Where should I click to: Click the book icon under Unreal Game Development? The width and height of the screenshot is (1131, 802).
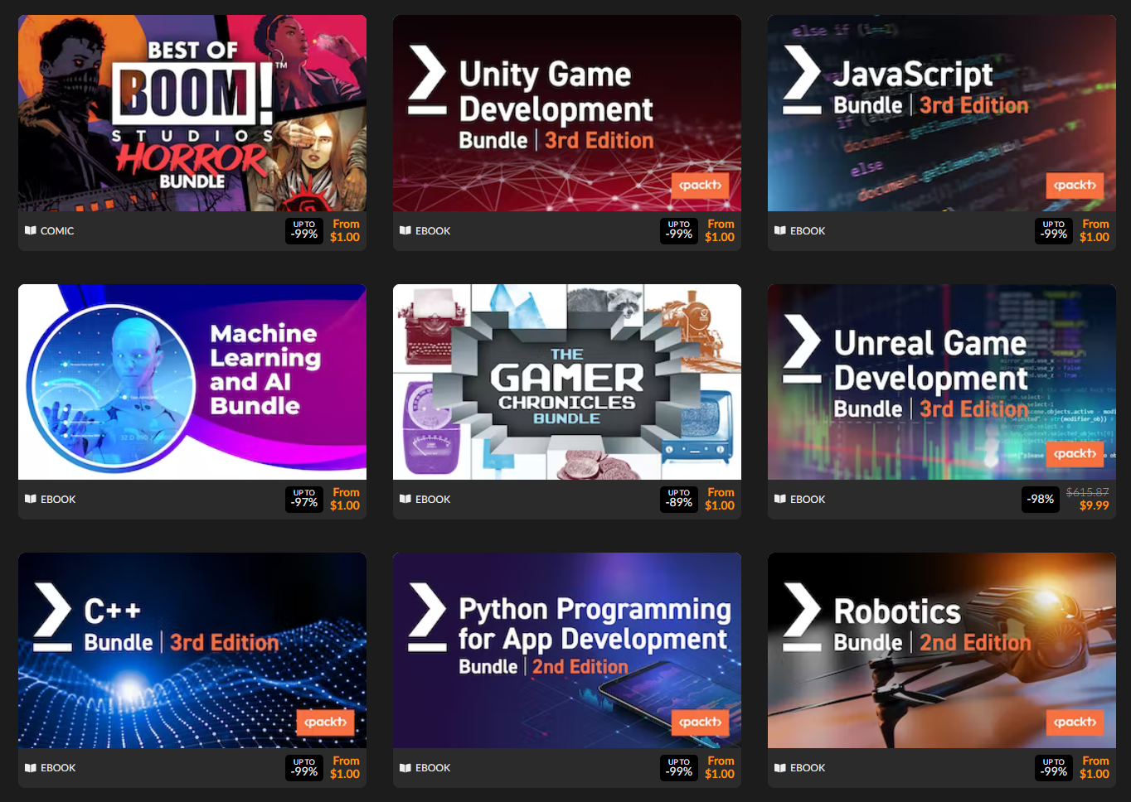click(780, 499)
